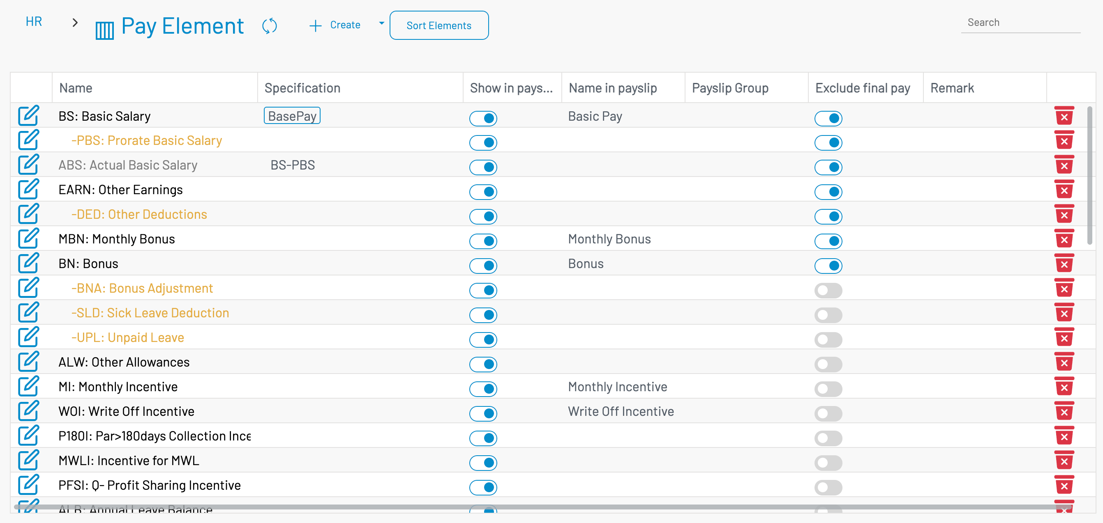Click the Sort Elements button
This screenshot has height=523, width=1103.
438,26
